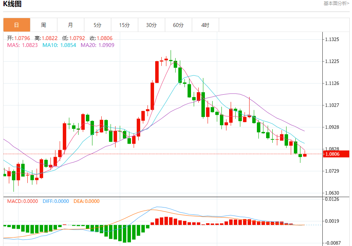Click the MA20 indicator label

[97, 45]
